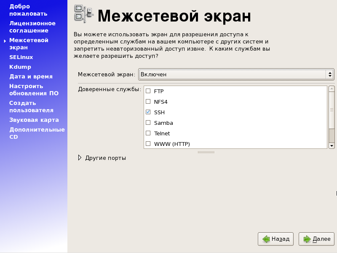The image size is (337, 253).
Task: Click the SELinux step in the sidebar
Action: [x=21, y=57]
